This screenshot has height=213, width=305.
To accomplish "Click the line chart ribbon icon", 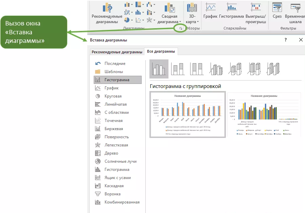I will point(127,12).
